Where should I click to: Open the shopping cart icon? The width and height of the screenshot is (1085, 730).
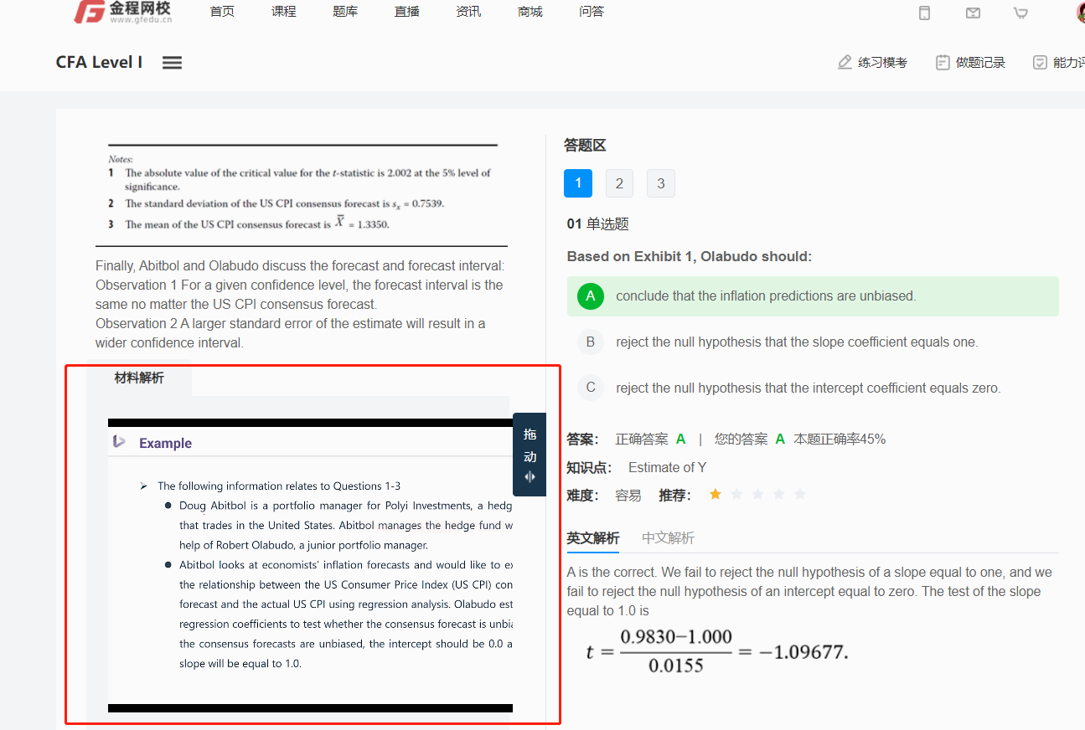[1020, 13]
